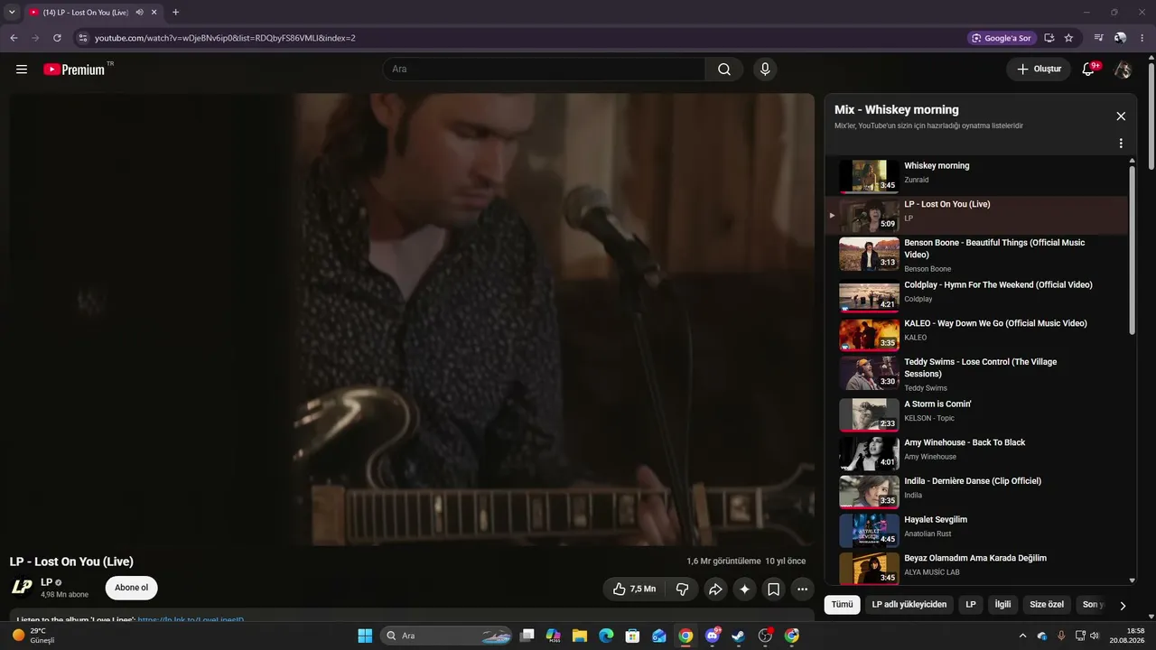This screenshot has width=1156, height=650.
Task: Save the video with bookmark icon
Action: [x=774, y=590]
